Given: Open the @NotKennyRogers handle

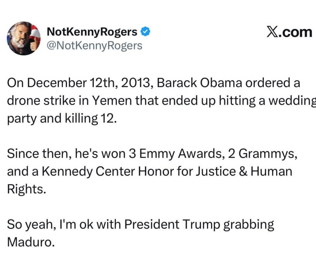Looking at the screenshot, I should point(94,45).
